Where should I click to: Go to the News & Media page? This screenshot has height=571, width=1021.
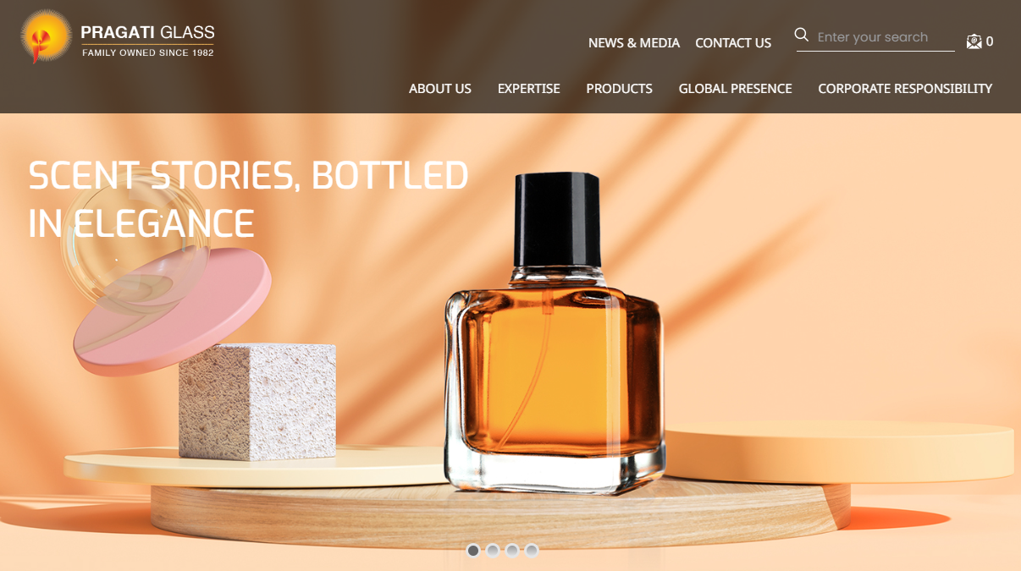point(634,42)
